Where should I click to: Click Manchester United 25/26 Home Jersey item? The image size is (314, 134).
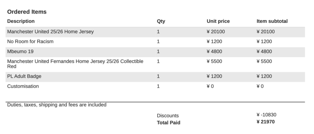(50, 31)
